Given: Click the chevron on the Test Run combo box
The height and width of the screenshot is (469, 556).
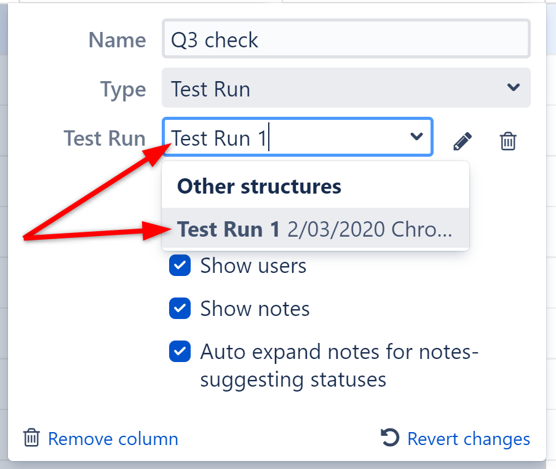Looking at the screenshot, I should [417, 136].
